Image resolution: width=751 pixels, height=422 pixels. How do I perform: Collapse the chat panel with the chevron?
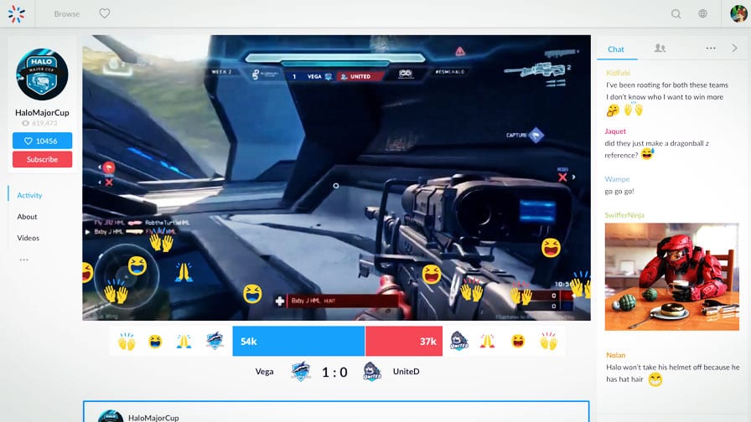click(734, 48)
